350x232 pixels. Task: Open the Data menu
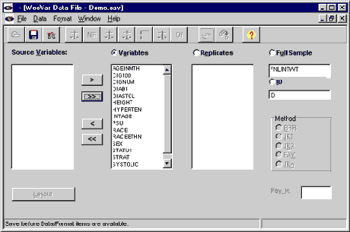[40, 19]
